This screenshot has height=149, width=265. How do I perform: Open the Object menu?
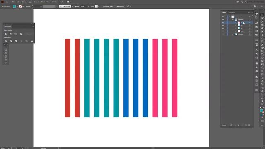pyautogui.click(x=24, y=2)
